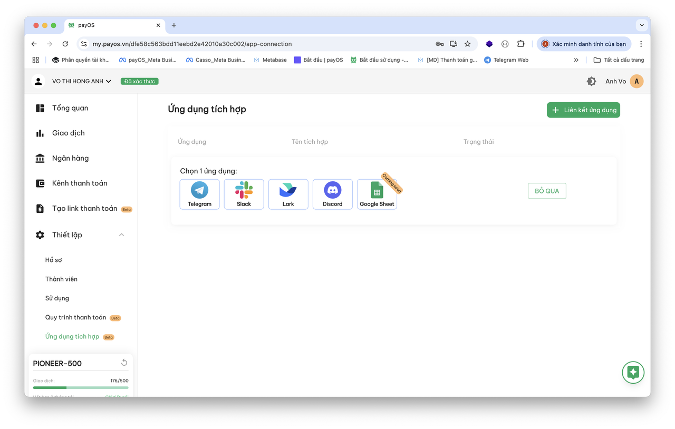Screen dimensions: 675x429
Task: Click the browser back arrow
Action: [x=34, y=44]
